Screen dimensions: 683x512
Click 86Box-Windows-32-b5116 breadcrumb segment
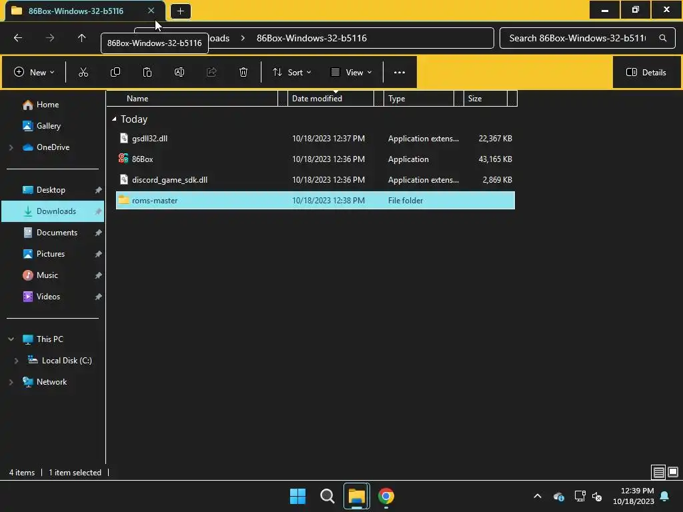click(311, 38)
